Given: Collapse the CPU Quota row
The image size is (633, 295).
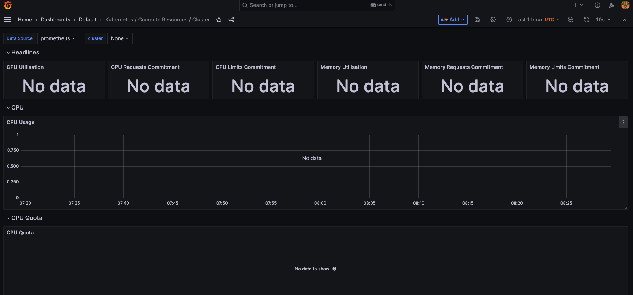Looking at the screenshot, I should [24, 218].
